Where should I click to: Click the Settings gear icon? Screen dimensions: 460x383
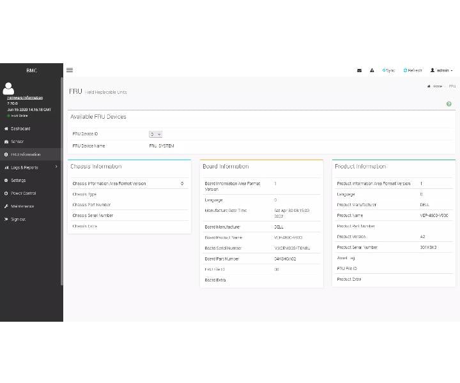(x=6, y=180)
